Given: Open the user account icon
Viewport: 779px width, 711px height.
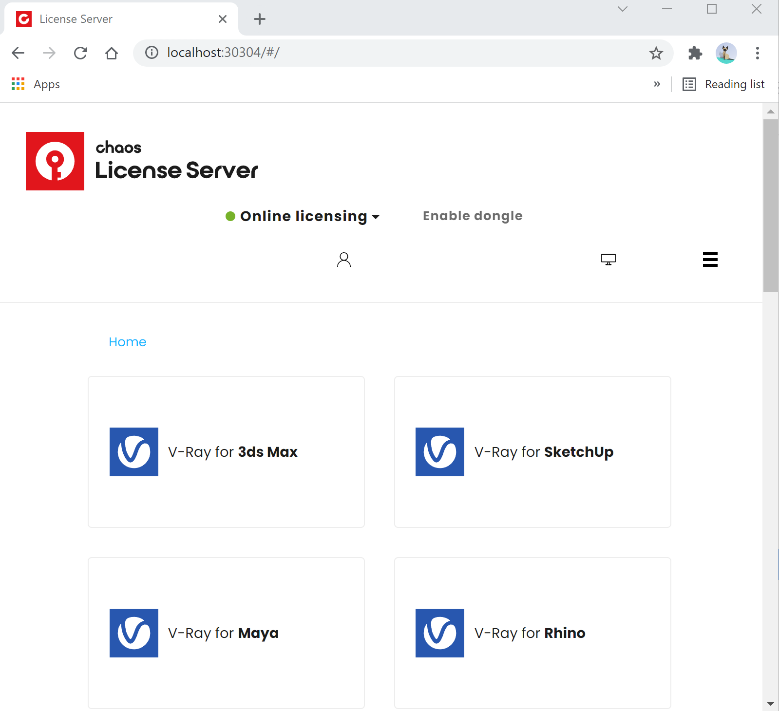Looking at the screenshot, I should (344, 260).
